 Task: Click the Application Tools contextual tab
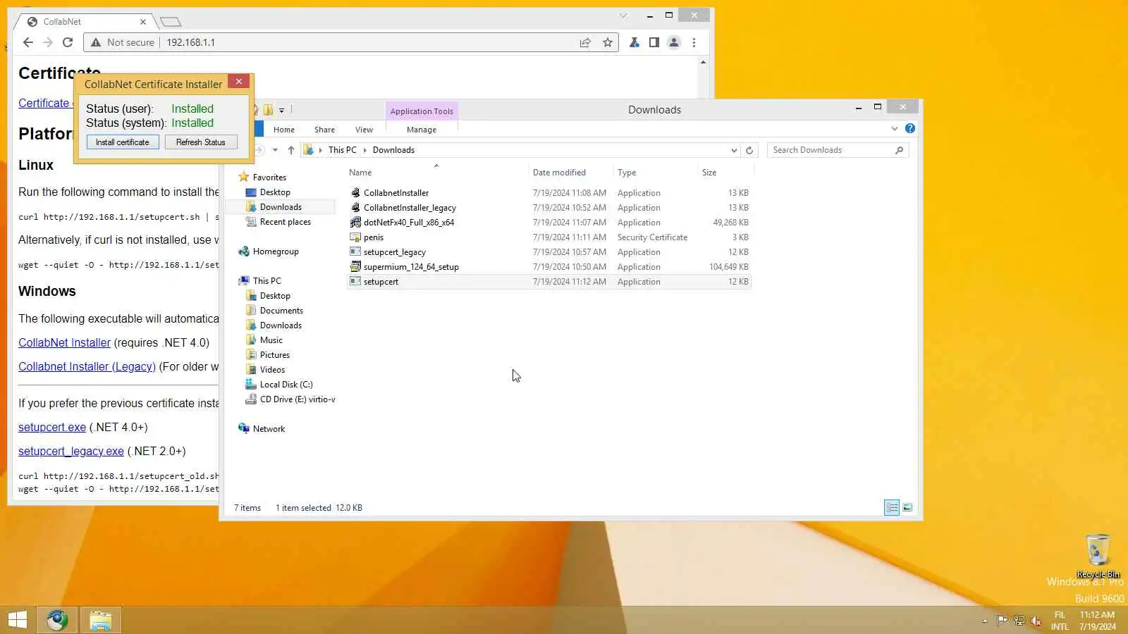[422, 111]
